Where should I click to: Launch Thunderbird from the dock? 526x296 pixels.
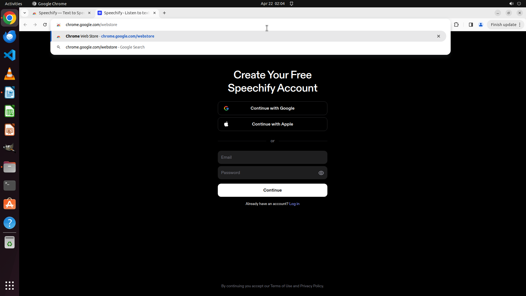10,36
